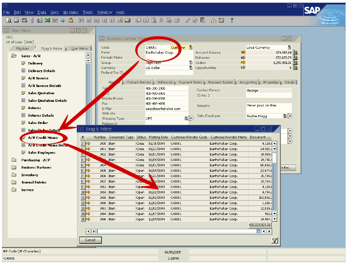347x265 pixels.
Task: Select the Modules tab in Main Menu
Action: click(23, 48)
